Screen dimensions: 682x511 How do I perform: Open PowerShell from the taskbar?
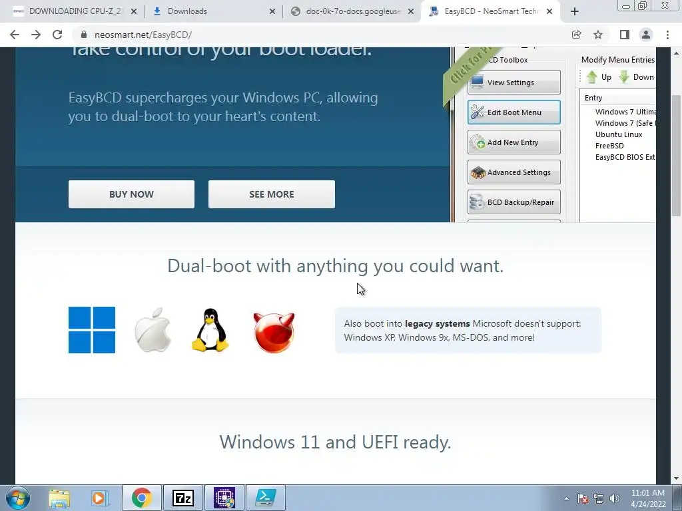point(266,498)
